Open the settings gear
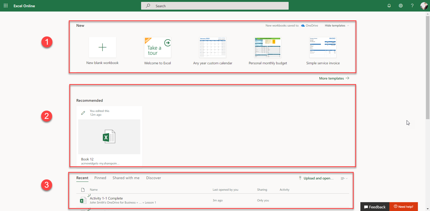Screen dimensions: 430x211 click(x=401, y=6)
